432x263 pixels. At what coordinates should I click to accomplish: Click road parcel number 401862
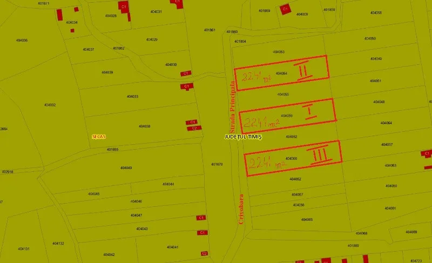(118, 49)
